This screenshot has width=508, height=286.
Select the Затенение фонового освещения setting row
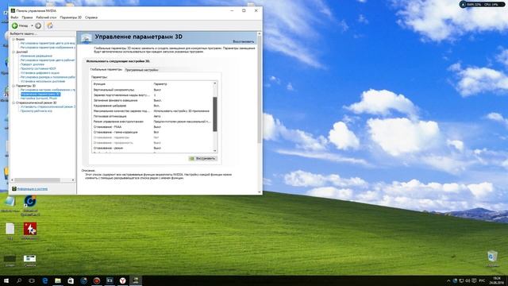(152, 100)
